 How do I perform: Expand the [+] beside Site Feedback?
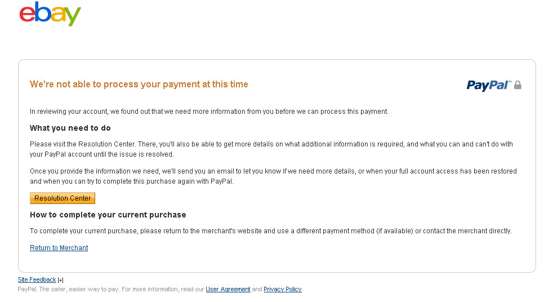coord(60,280)
